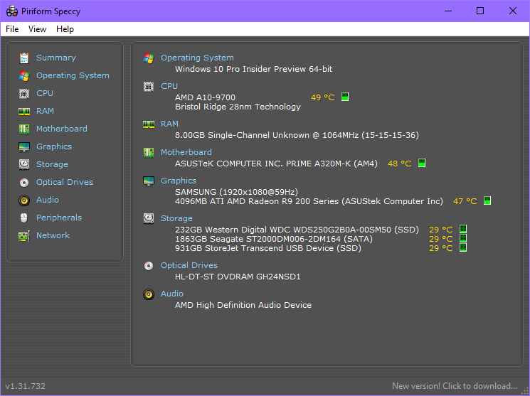The width and height of the screenshot is (530, 396).
Task: Click the Graphics monitor icon in sidebar
Action: coord(24,146)
